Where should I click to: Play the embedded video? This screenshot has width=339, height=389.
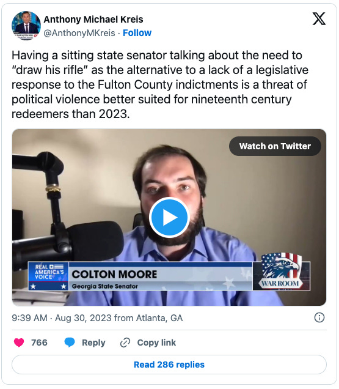click(x=169, y=217)
